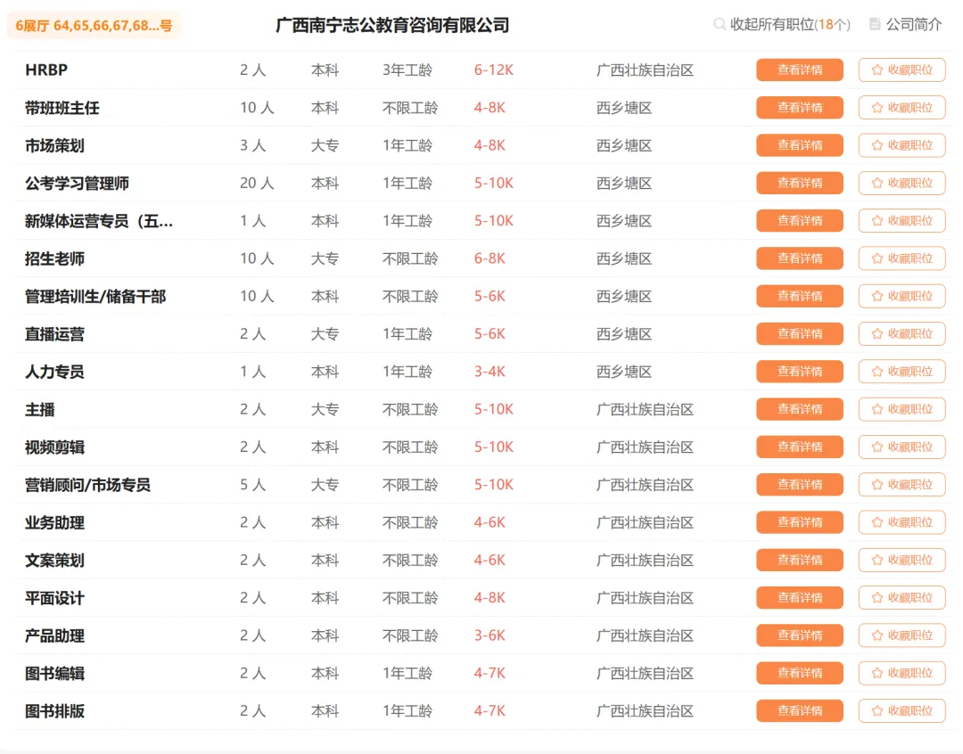
Task: View details for 公考学习管理师
Action: pos(800,183)
